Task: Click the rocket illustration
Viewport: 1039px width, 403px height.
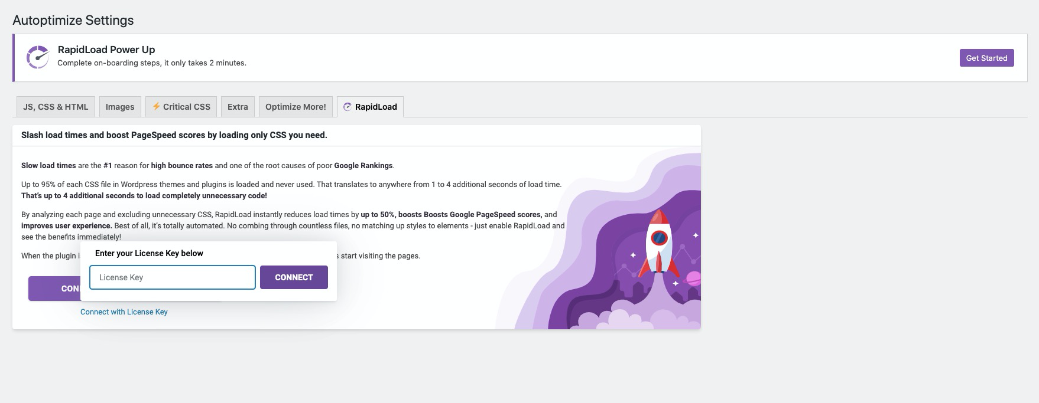Action: 659,245
